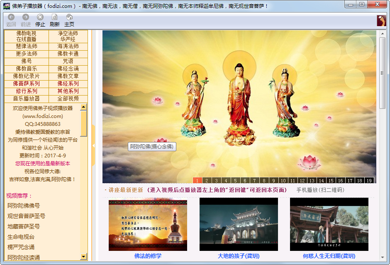Click the Refresh (刷新) toolbar icon
The height and width of the screenshot is (265, 390).
pyautogui.click(x=54, y=17)
